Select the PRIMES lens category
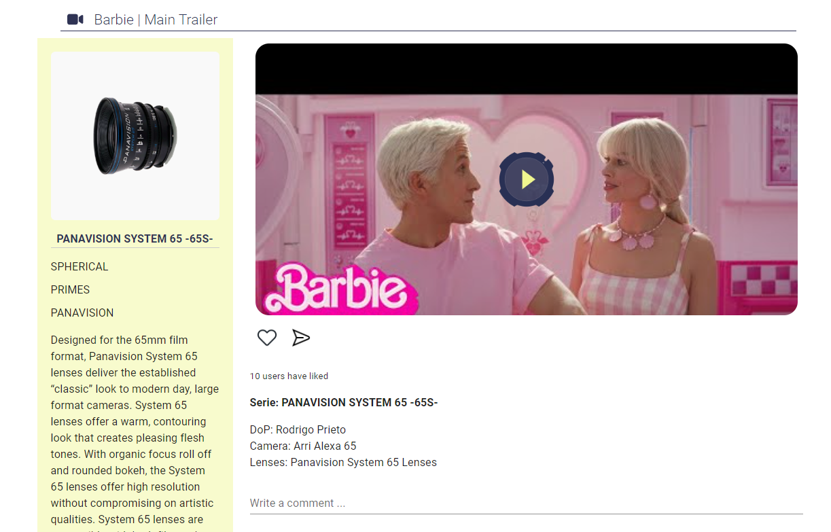 point(70,290)
